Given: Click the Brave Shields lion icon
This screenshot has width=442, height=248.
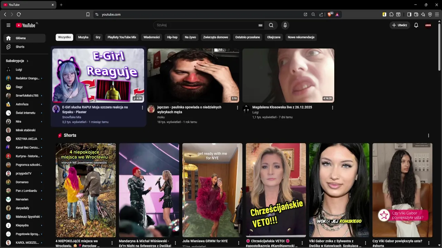Looking at the screenshot, I should tap(330, 14).
